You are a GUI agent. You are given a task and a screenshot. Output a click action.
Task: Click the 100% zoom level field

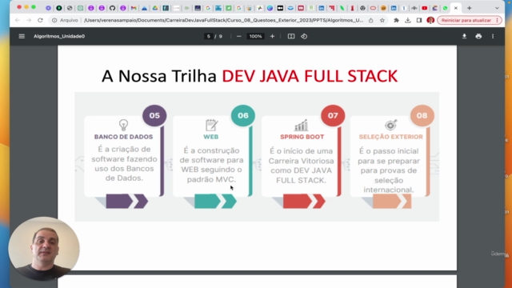click(x=255, y=36)
